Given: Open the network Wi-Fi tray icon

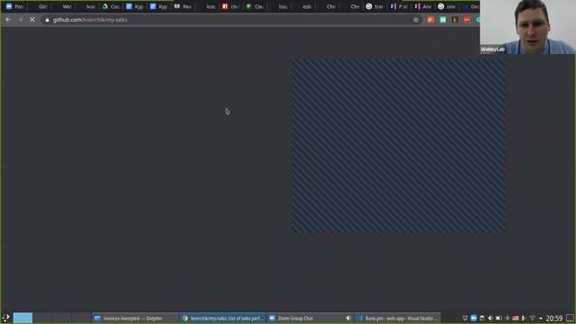Looking at the screenshot, I should click(x=532, y=318).
